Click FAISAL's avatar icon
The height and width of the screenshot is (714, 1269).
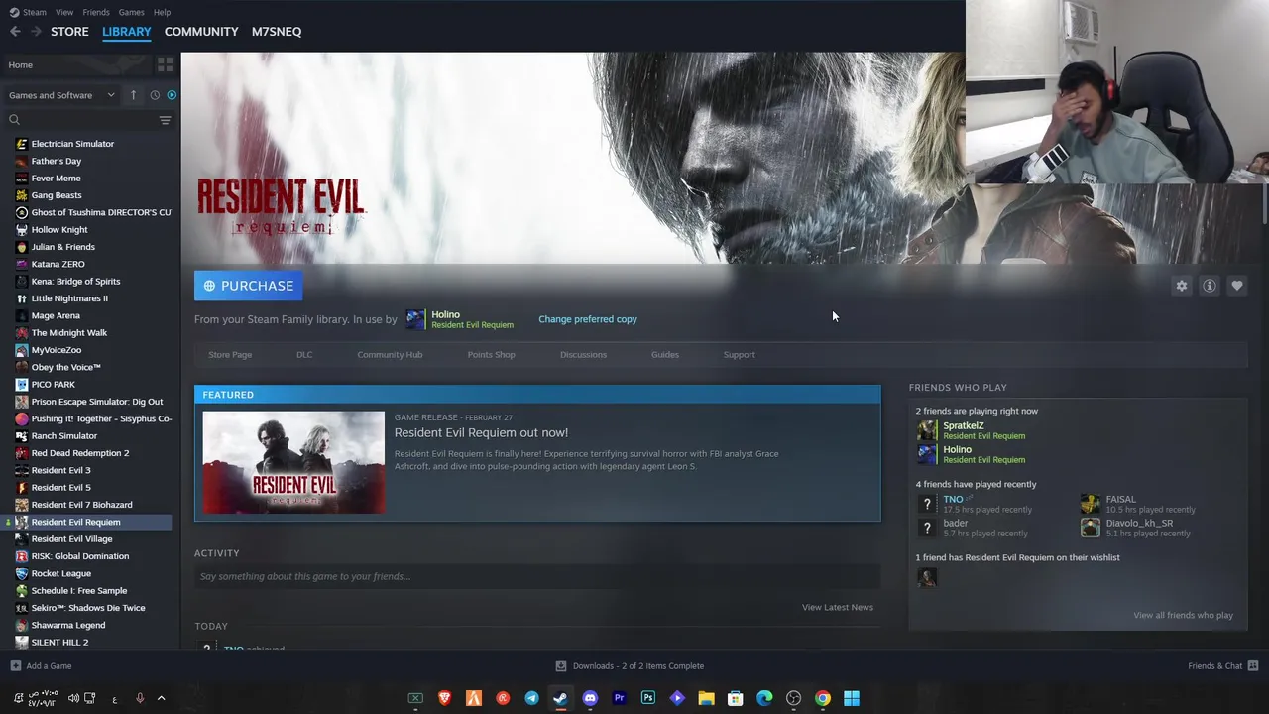coord(1090,504)
